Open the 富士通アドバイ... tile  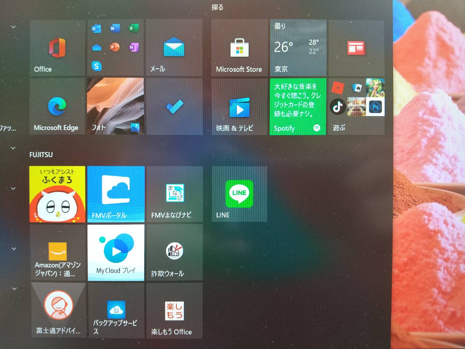59,310
